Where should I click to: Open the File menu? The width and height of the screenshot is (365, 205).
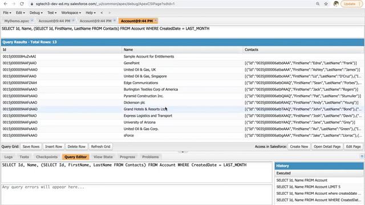(7, 13)
